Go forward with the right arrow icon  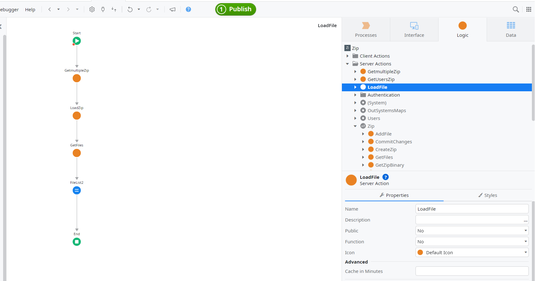click(68, 9)
